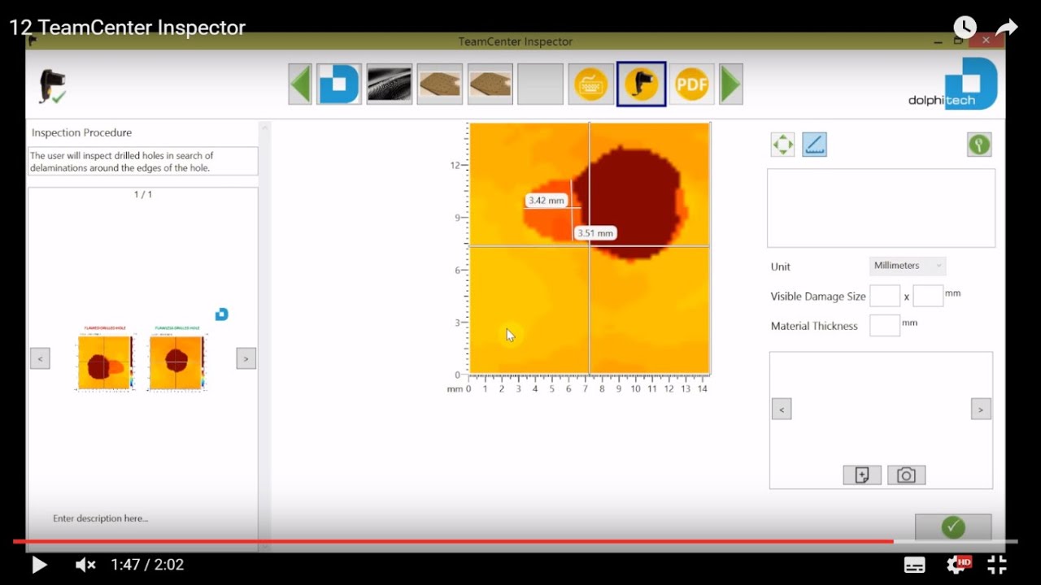Open the Unit dropdown showing Millimeters
Image resolution: width=1041 pixels, height=585 pixels.
(x=907, y=266)
